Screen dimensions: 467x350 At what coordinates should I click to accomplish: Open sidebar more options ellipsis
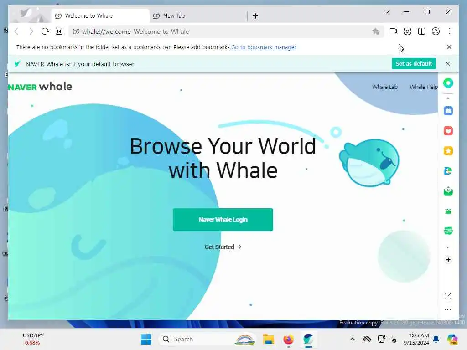point(448,309)
